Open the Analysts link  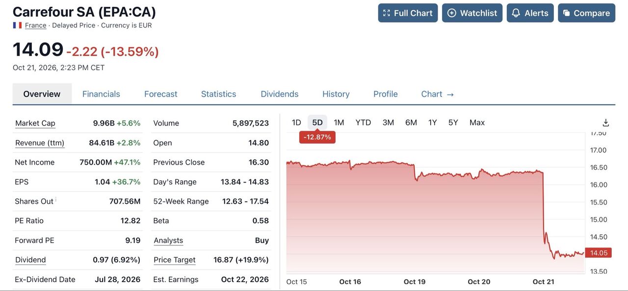(168, 241)
